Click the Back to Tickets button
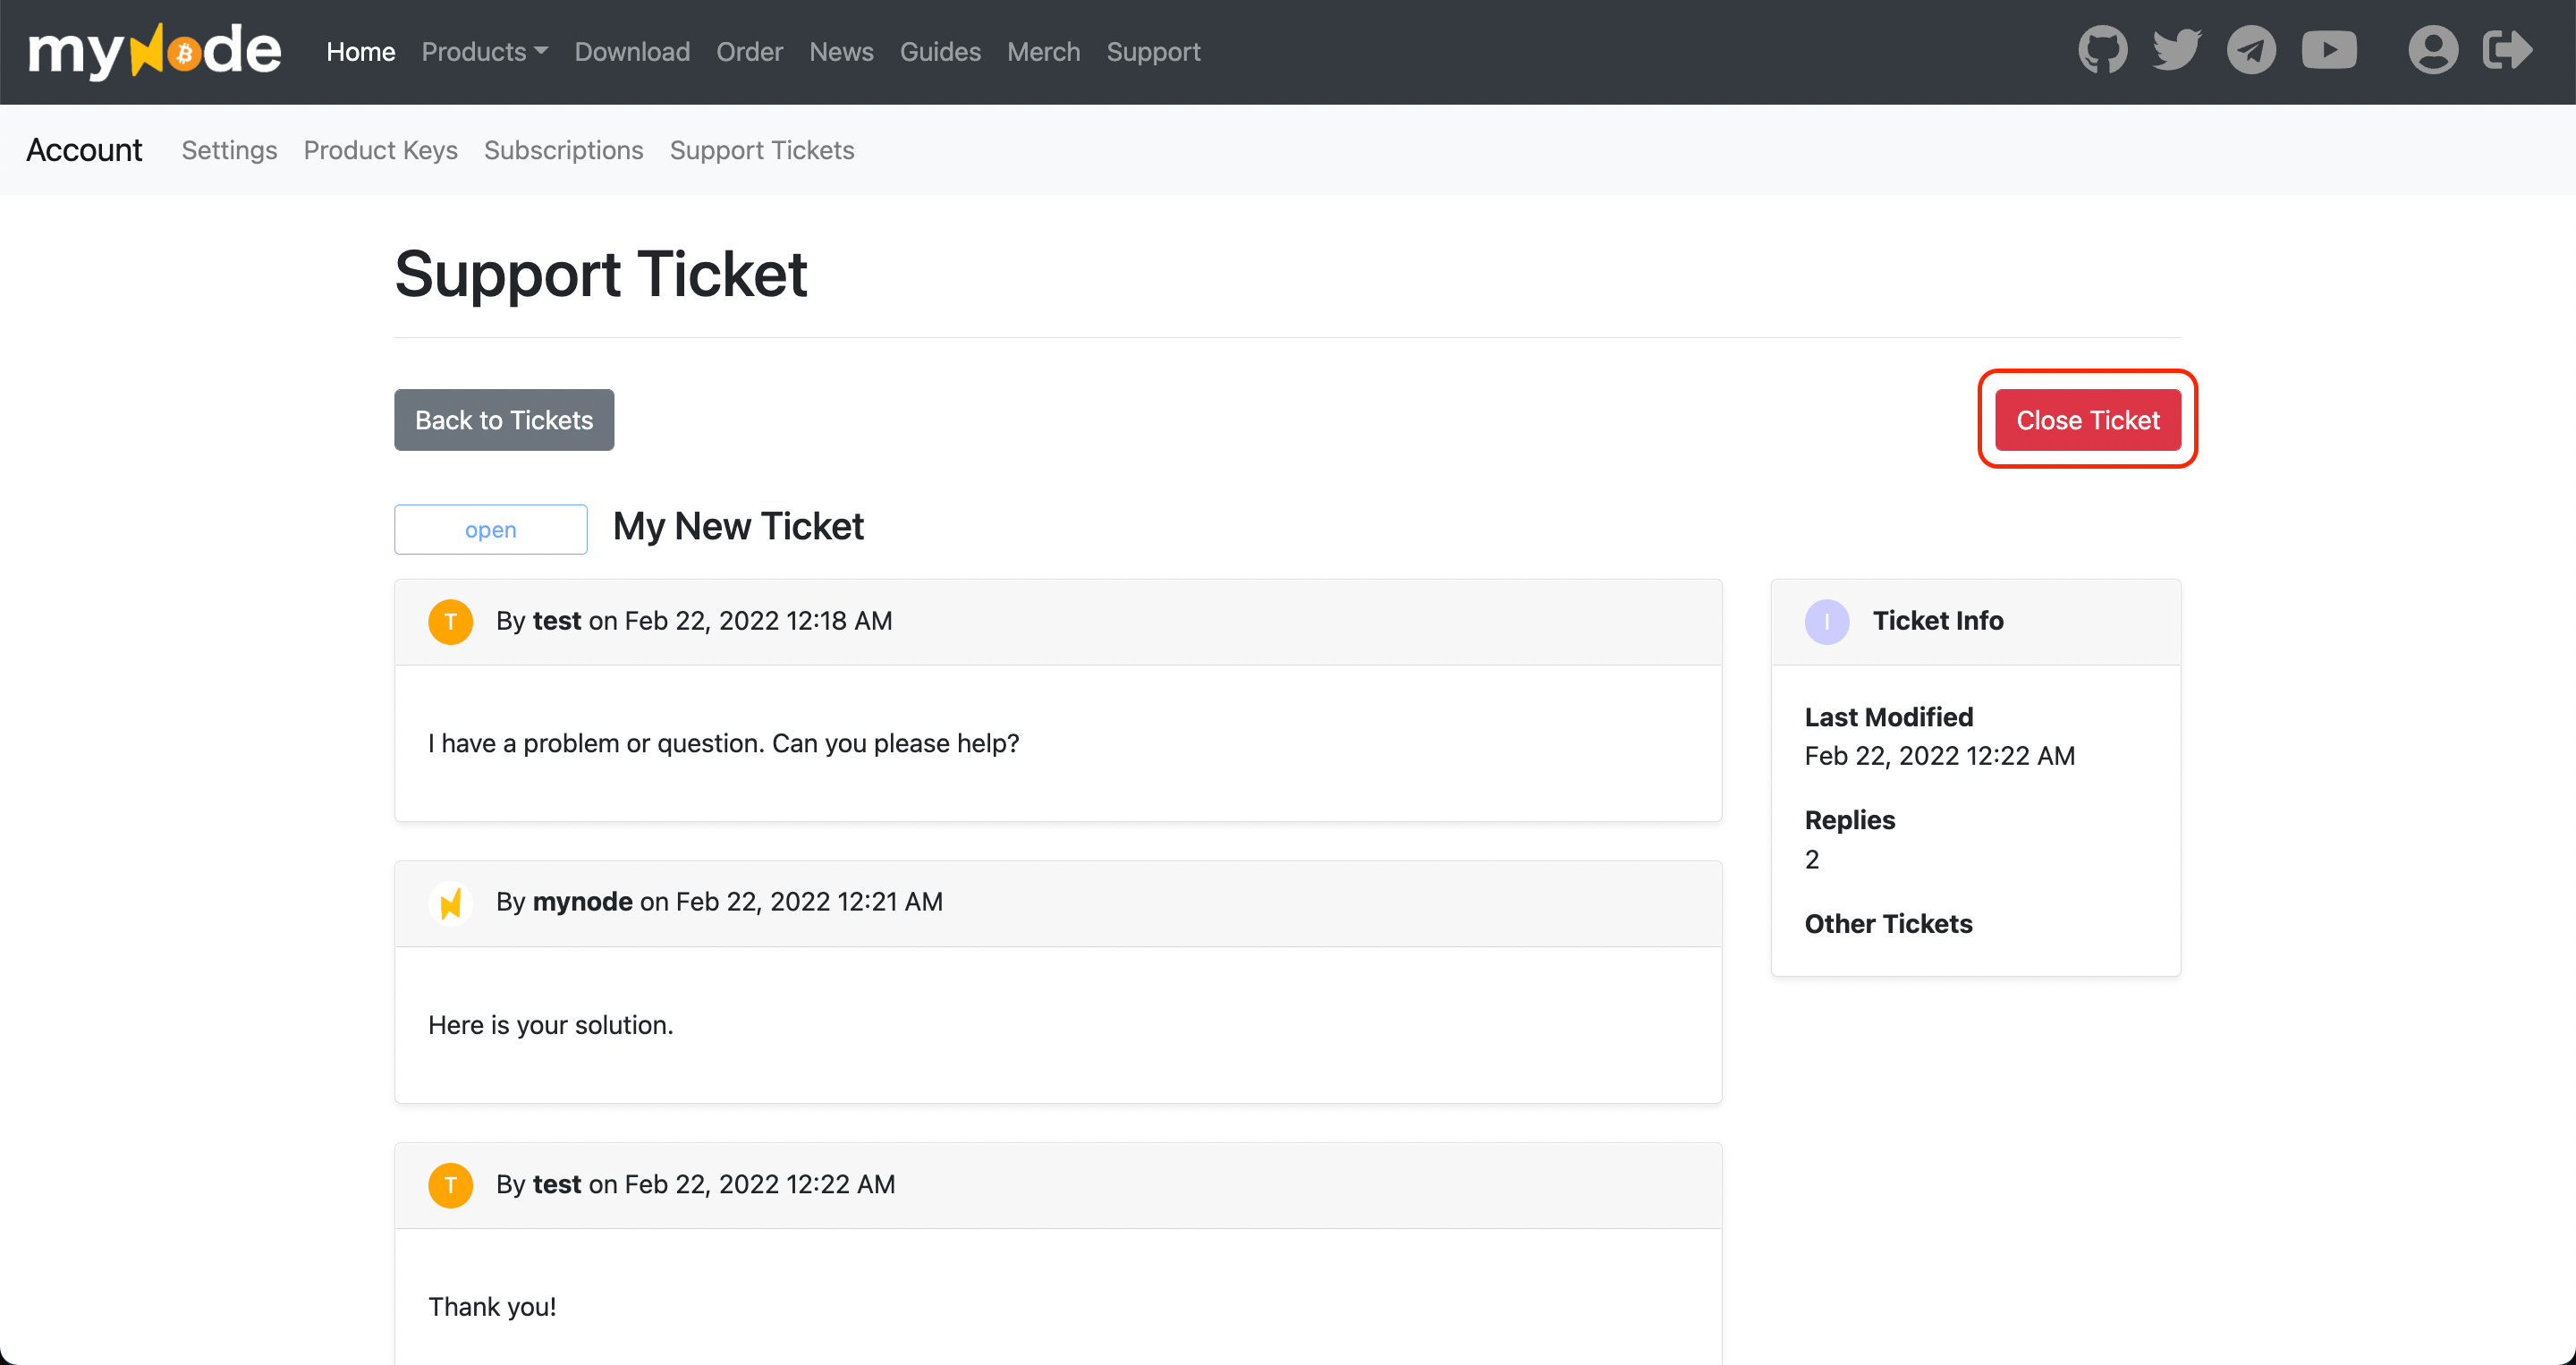The image size is (2576, 1365). [x=503, y=420]
